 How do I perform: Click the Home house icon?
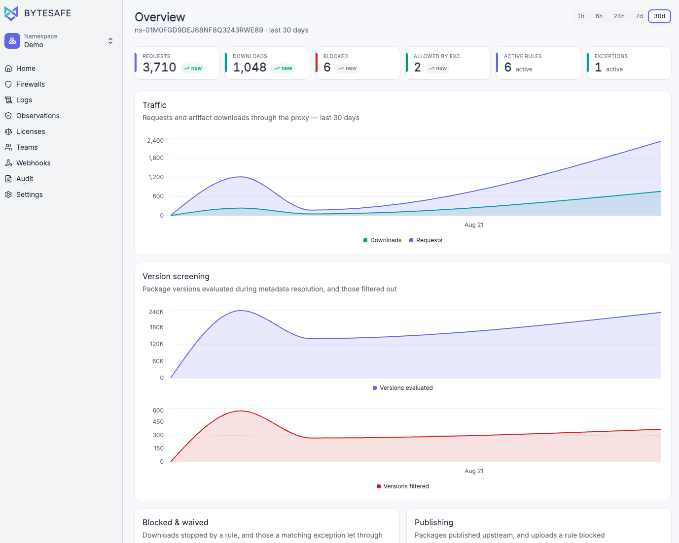pyautogui.click(x=8, y=68)
